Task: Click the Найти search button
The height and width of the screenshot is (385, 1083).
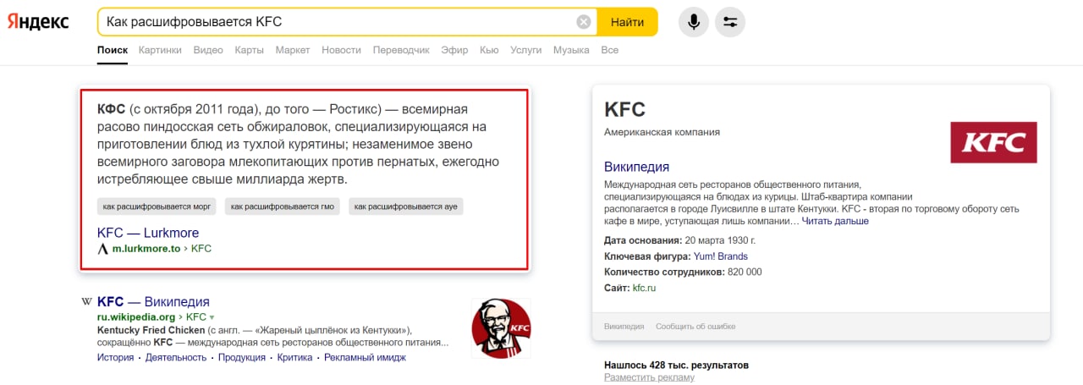Action: [x=627, y=22]
